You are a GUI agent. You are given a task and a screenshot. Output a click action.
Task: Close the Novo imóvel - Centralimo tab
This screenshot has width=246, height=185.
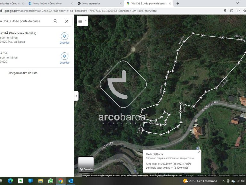[72, 4]
